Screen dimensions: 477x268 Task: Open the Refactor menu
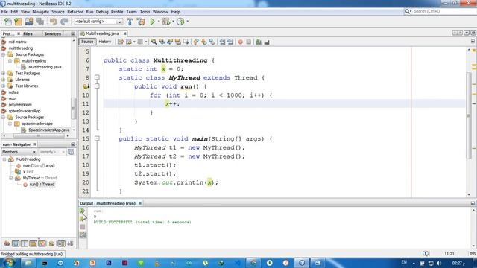coord(75,12)
